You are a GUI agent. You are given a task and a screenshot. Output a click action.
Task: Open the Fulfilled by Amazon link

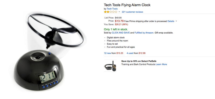coord(144,33)
